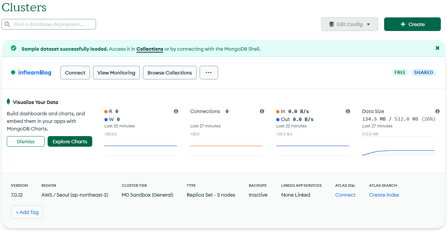Viewport: 448px width, 231px height.
Task: Click the Connections count label
Action: (205, 111)
